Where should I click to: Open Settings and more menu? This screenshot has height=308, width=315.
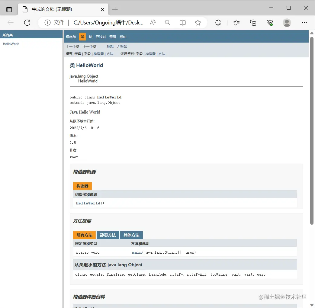click(304, 23)
